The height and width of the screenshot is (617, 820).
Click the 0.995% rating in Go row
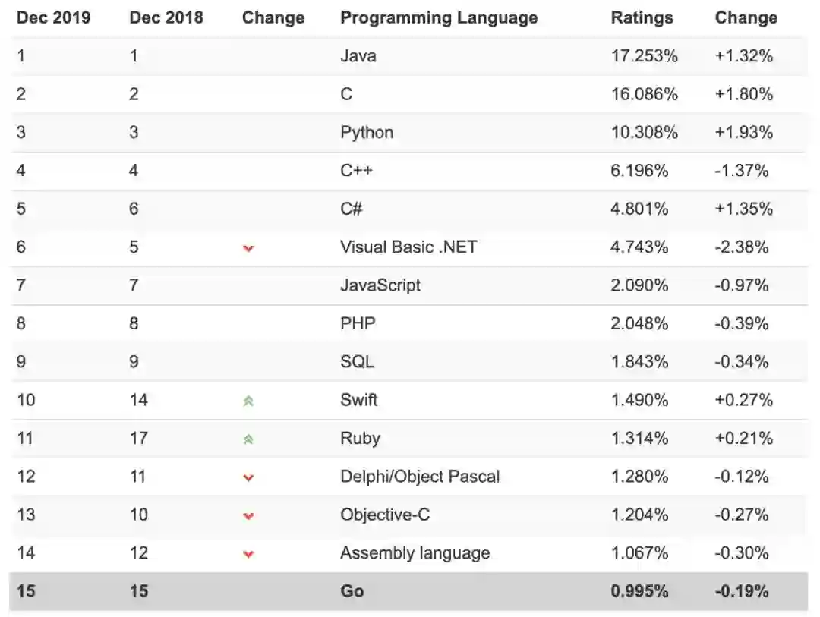coord(639,591)
